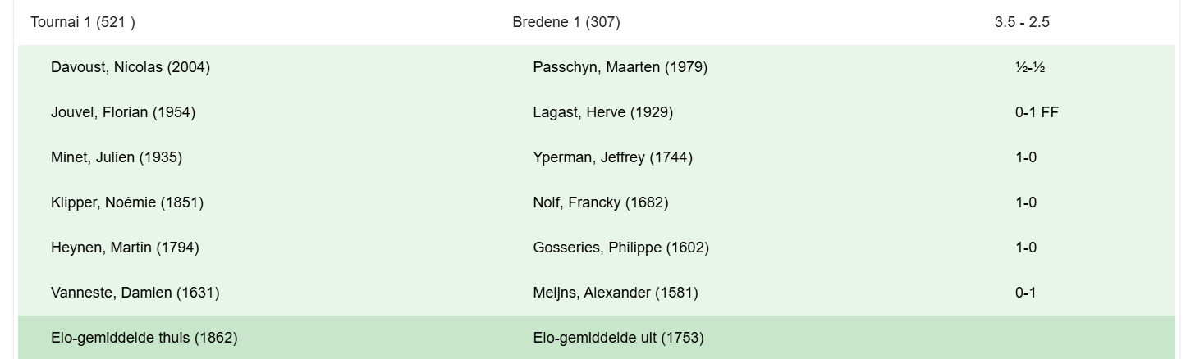Select Minet, Julien (1935)
The height and width of the screenshot is (359, 1186).
tap(117, 157)
